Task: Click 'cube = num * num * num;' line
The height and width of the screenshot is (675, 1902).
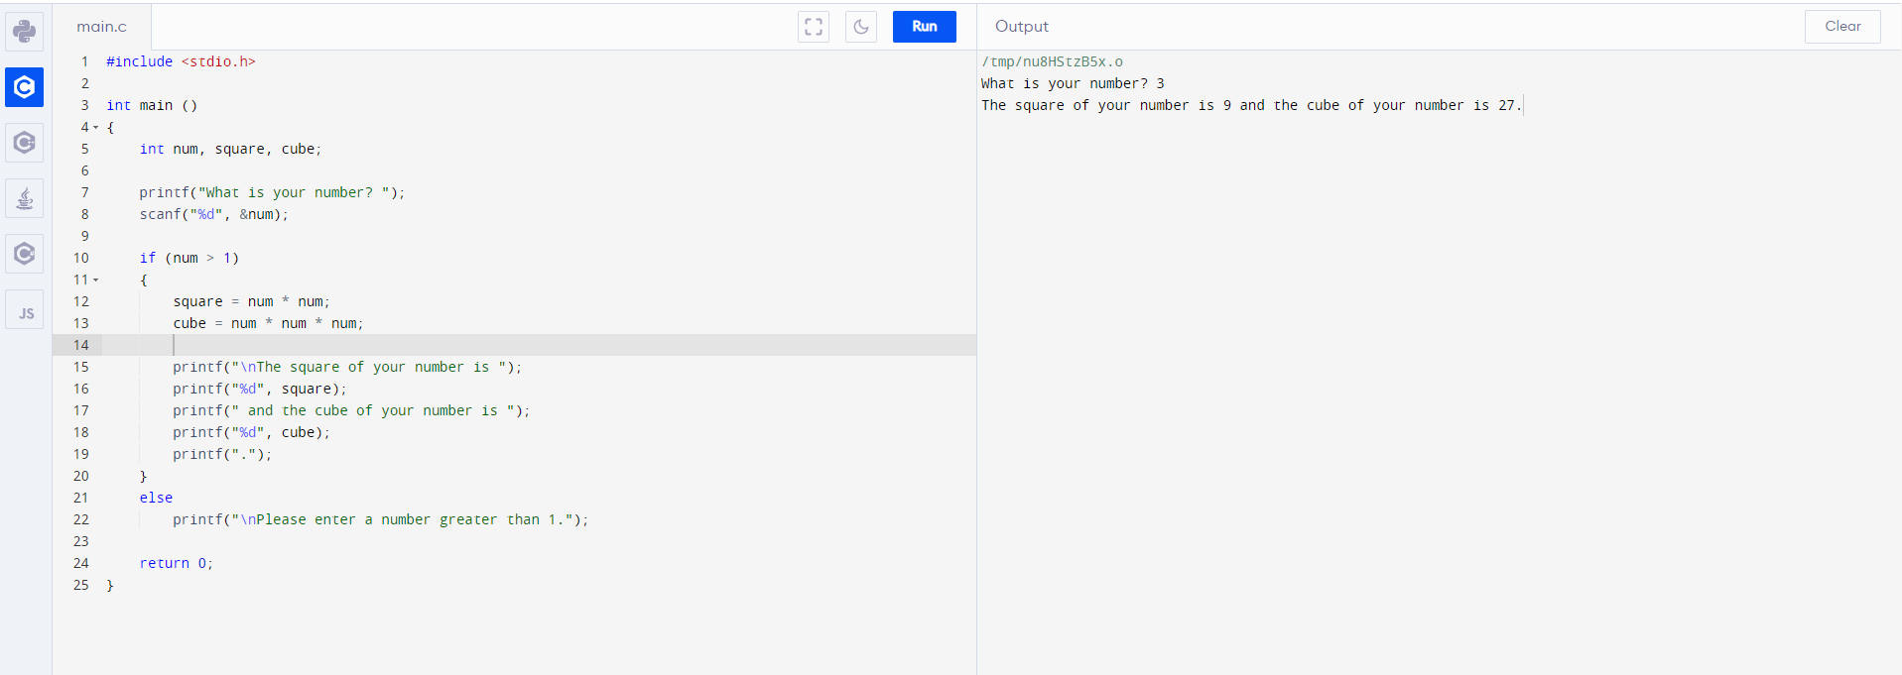Action: coord(269,323)
